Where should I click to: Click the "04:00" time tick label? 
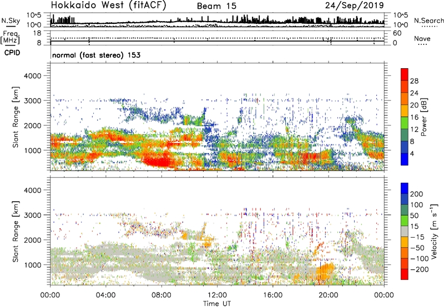point(106,295)
